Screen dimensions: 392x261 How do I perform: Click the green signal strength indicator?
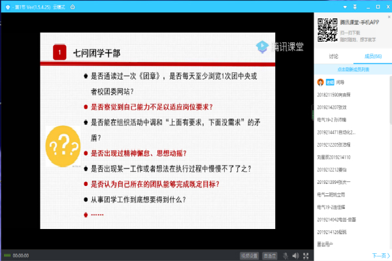coord(7,255)
